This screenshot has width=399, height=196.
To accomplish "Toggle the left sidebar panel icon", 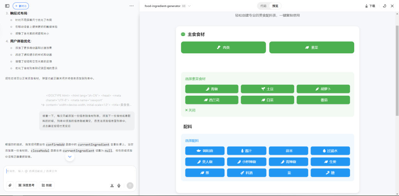I will [x=7, y=6].
